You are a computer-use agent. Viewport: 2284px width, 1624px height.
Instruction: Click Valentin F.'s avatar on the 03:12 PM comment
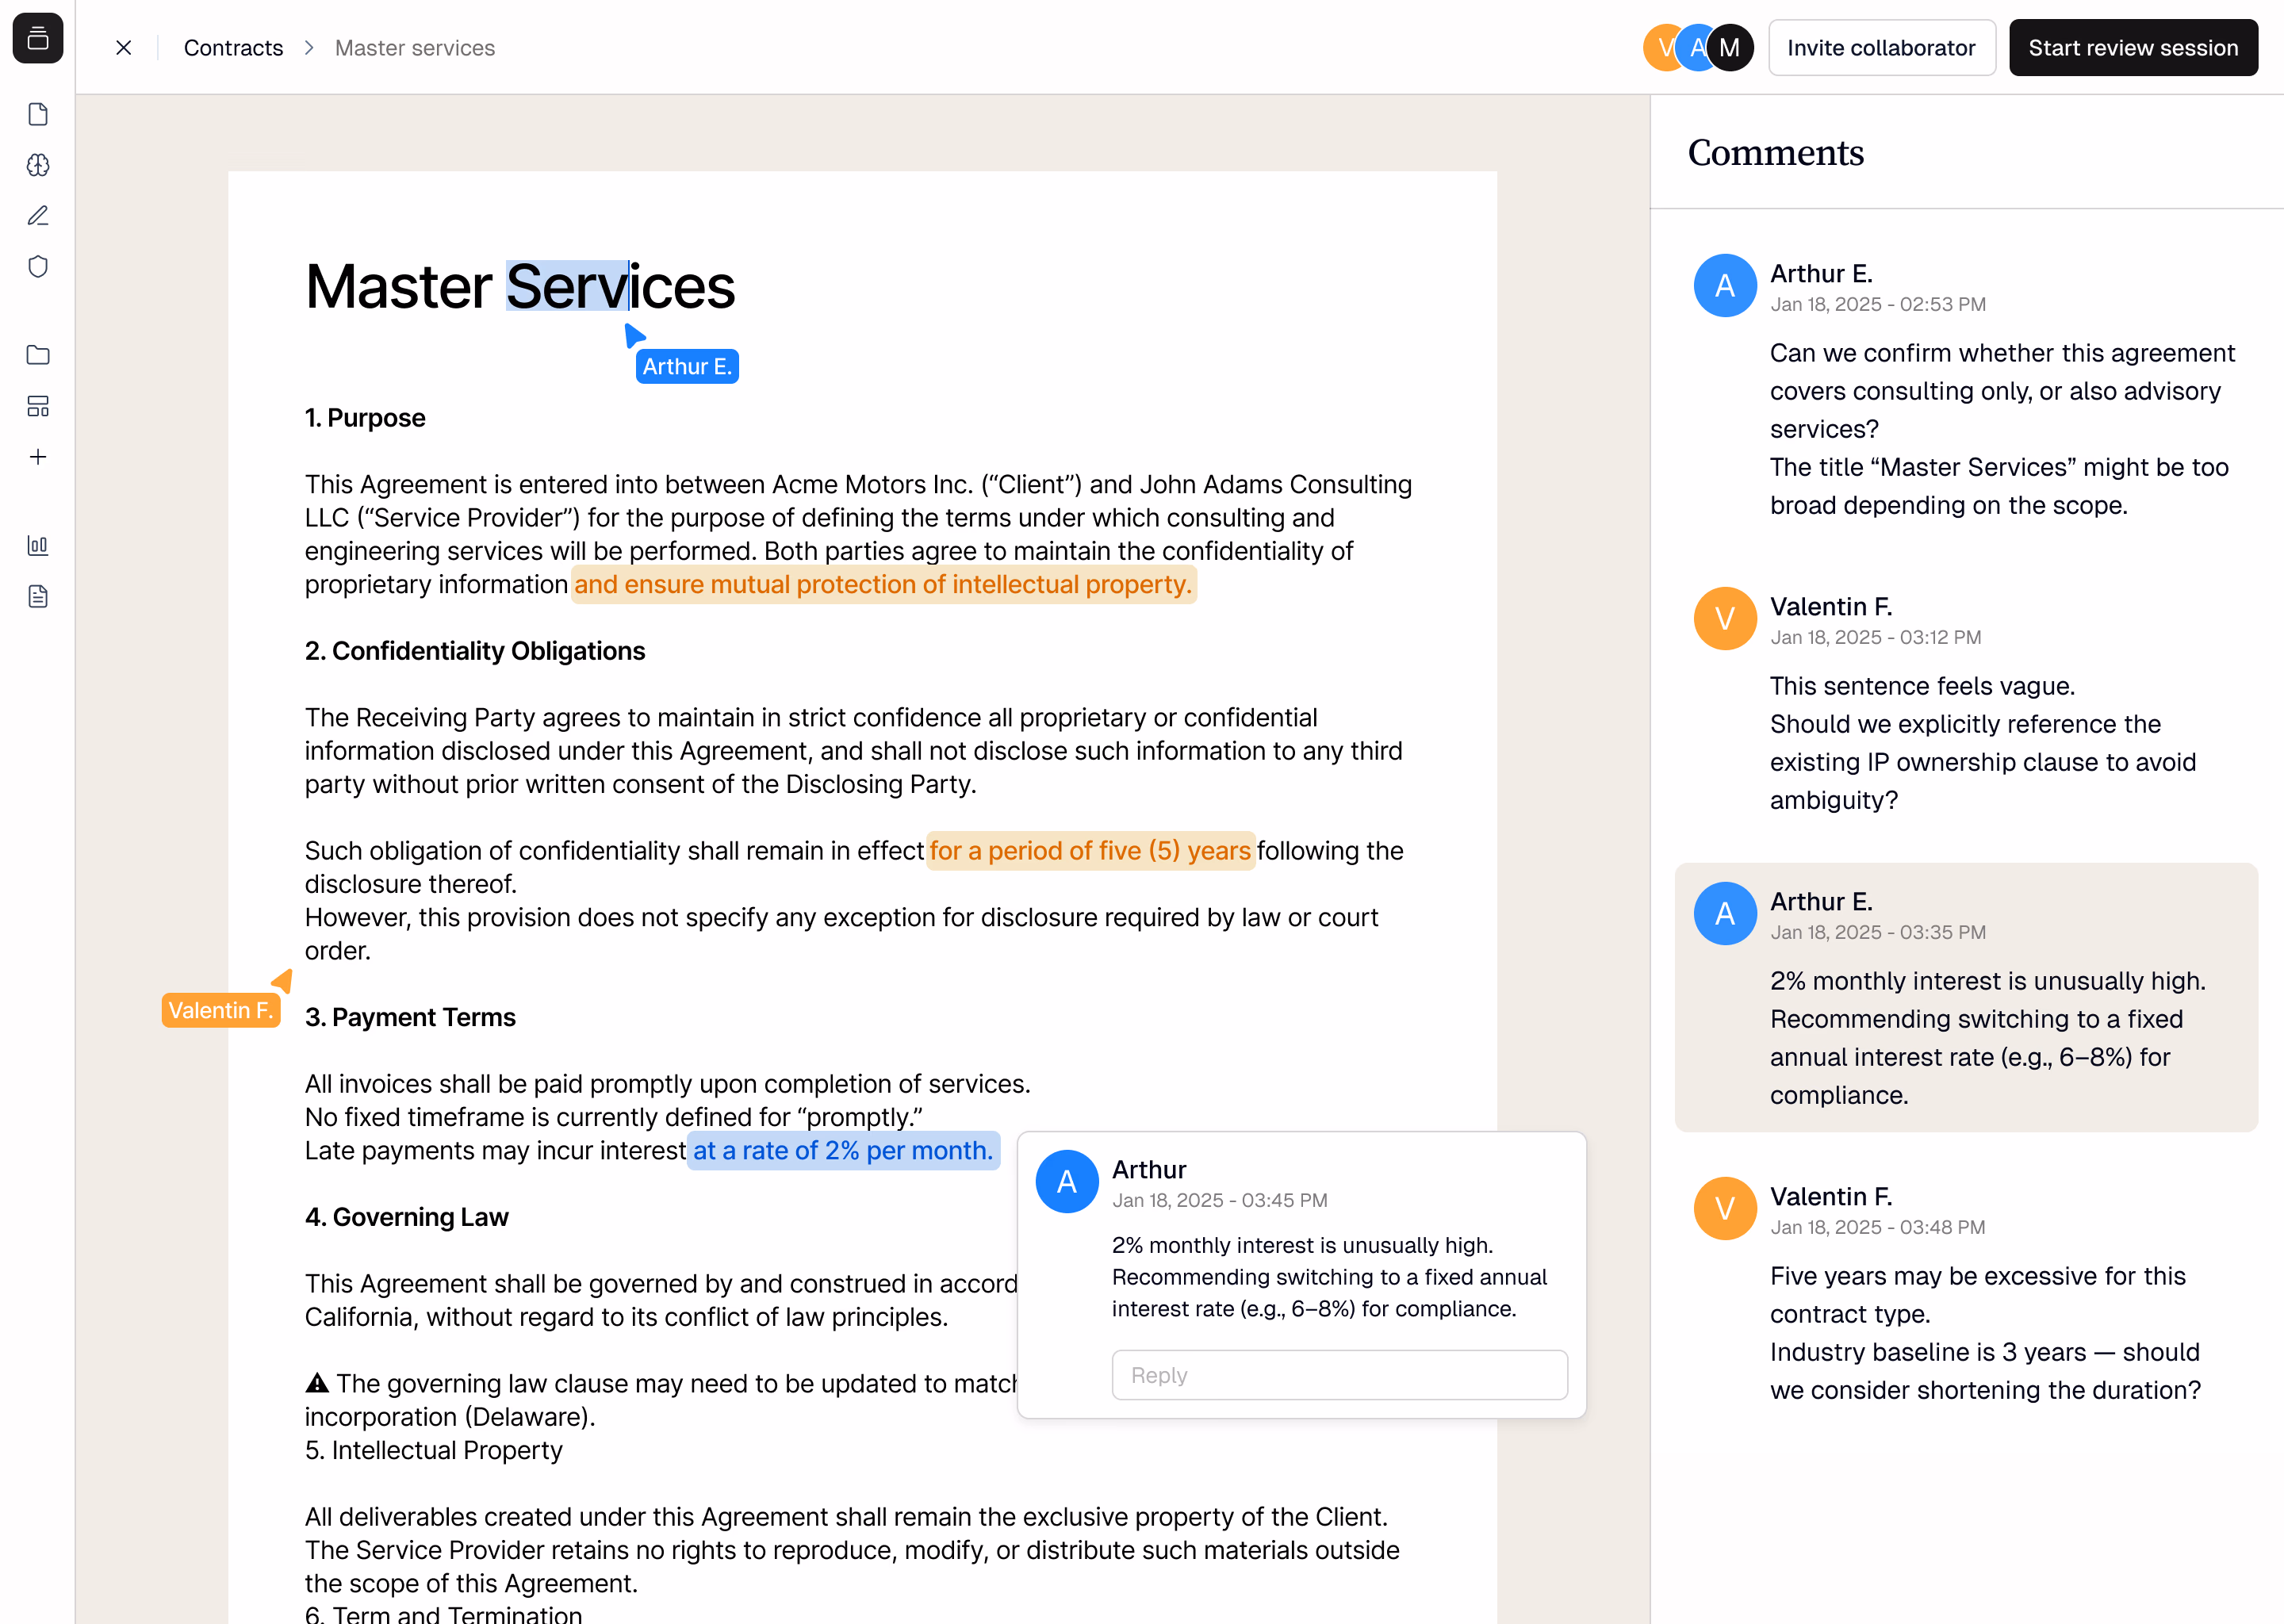click(1725, 619)
